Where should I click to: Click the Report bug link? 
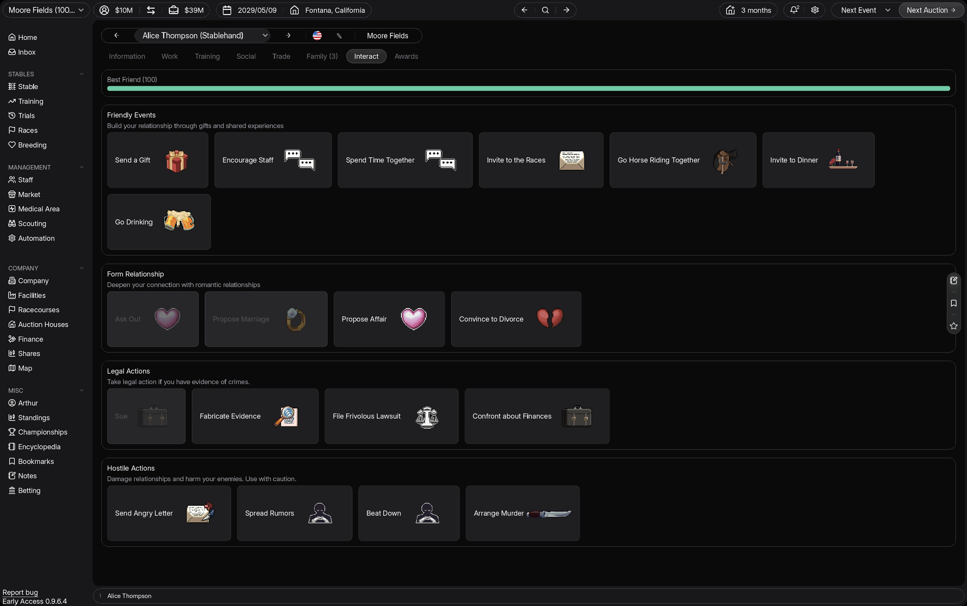[20, 592]
